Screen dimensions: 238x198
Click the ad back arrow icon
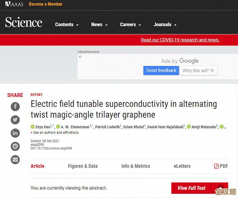click(80, 57)
